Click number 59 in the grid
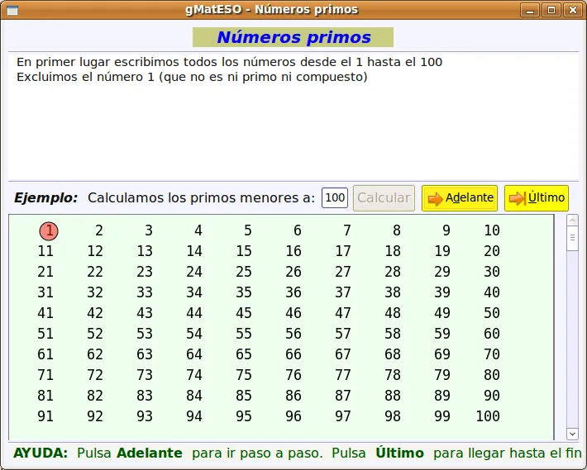The height and width of the screenshot is (470, 587). coord(442,334)
